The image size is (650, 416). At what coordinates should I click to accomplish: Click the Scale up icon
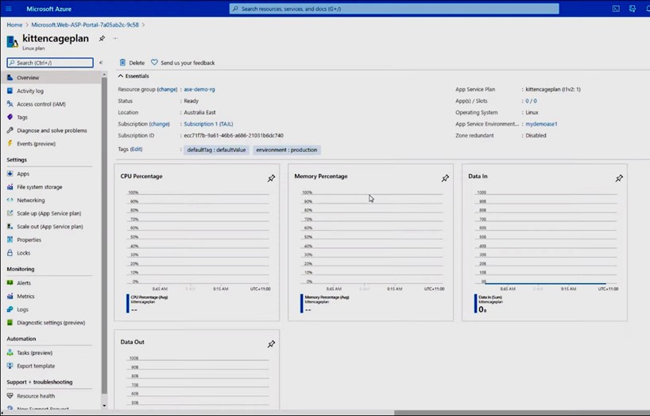[x=10, y=213]
